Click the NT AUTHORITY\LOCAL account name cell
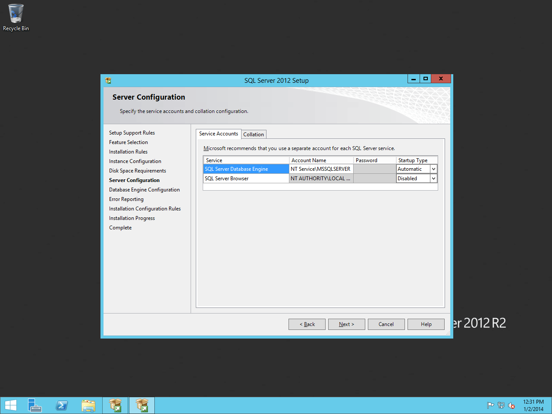The image size is (552, 414). [321, 179]
